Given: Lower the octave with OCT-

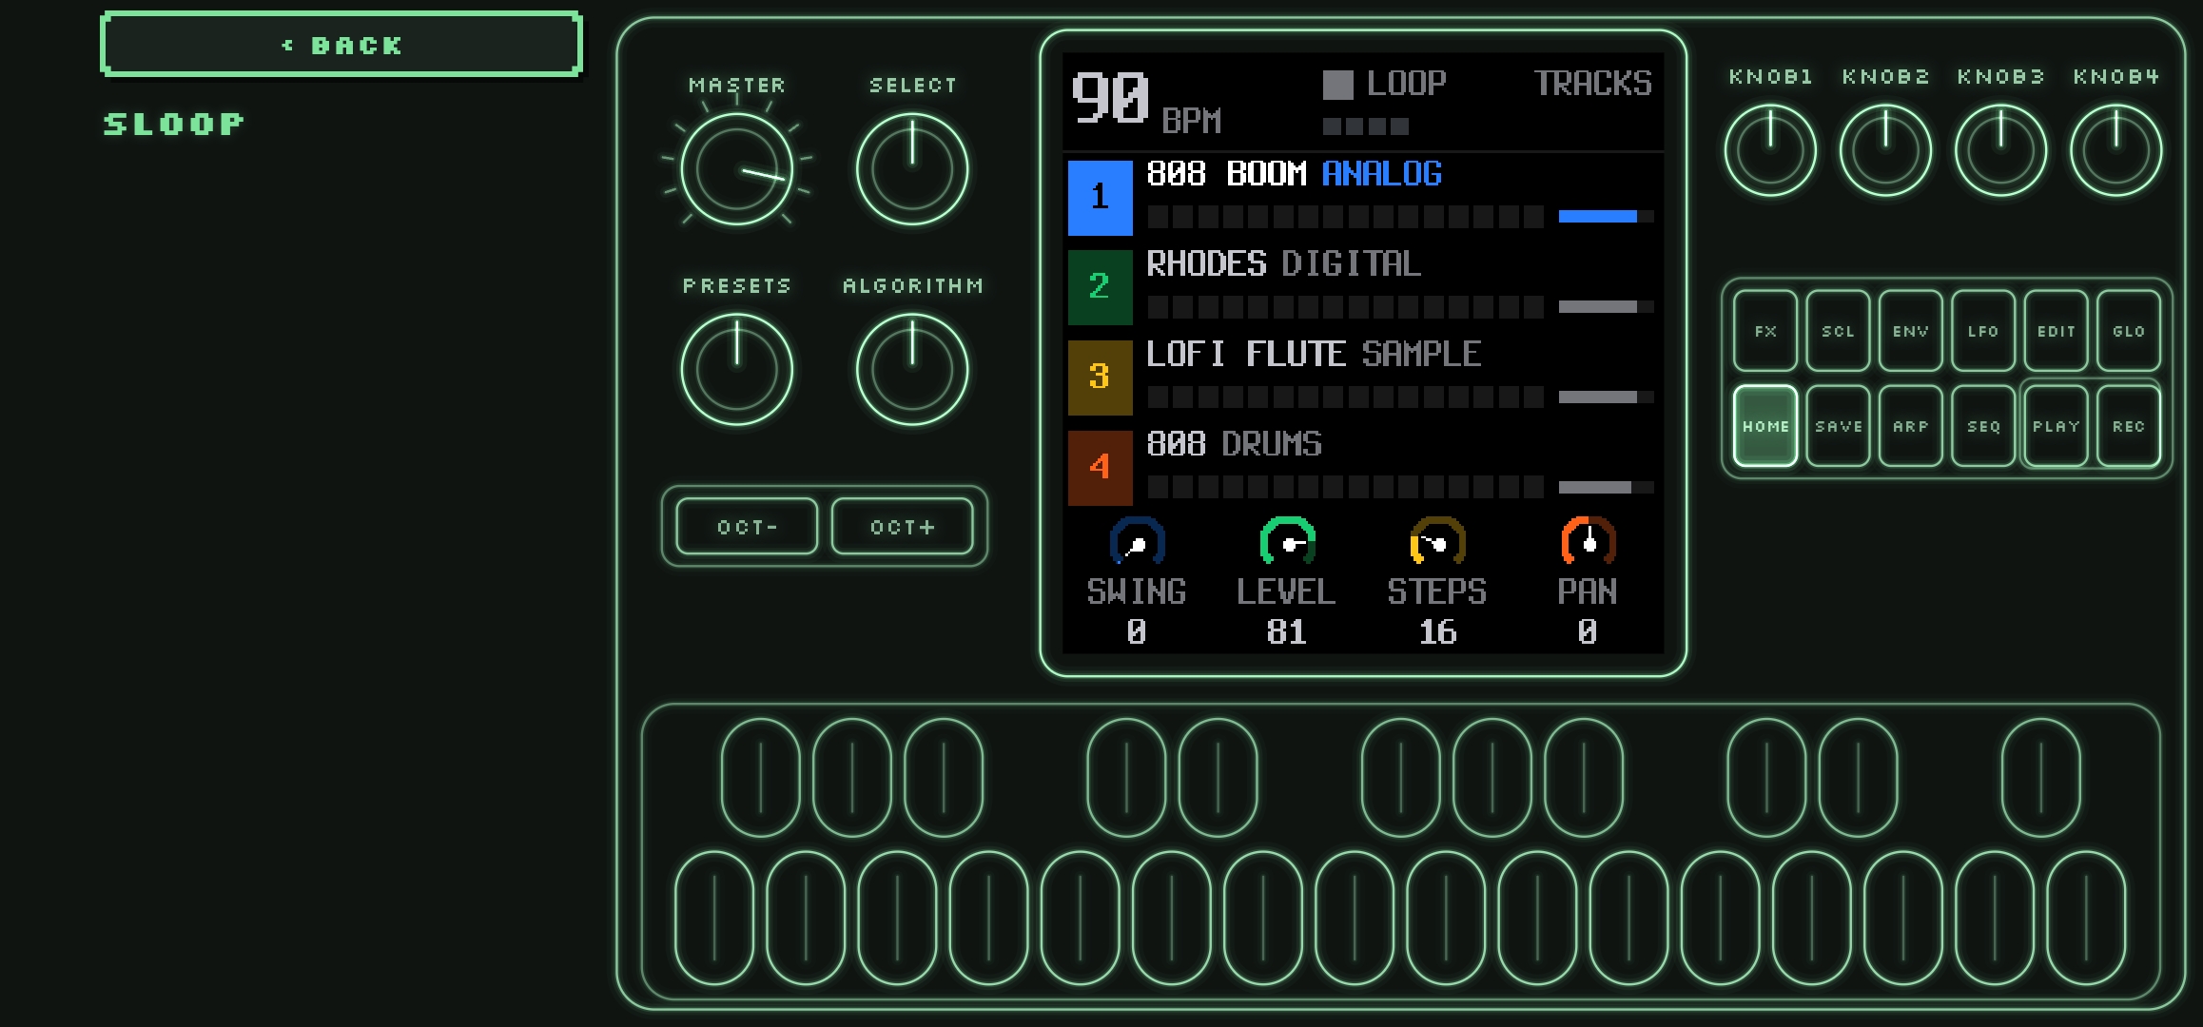Looking at the screenshot, I should pyautogui.click(x=747, y=526).
